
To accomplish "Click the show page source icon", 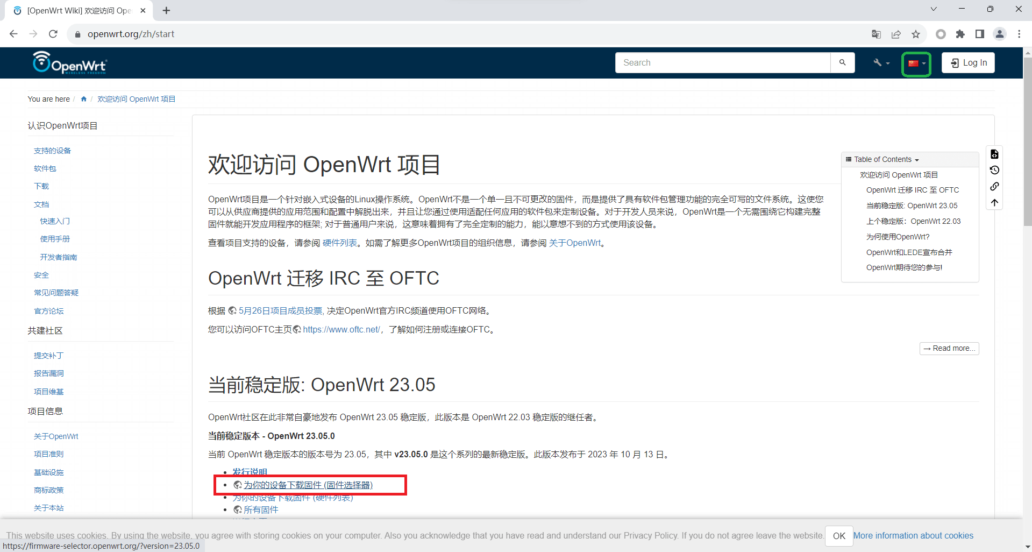I will (x=994, y=154).
